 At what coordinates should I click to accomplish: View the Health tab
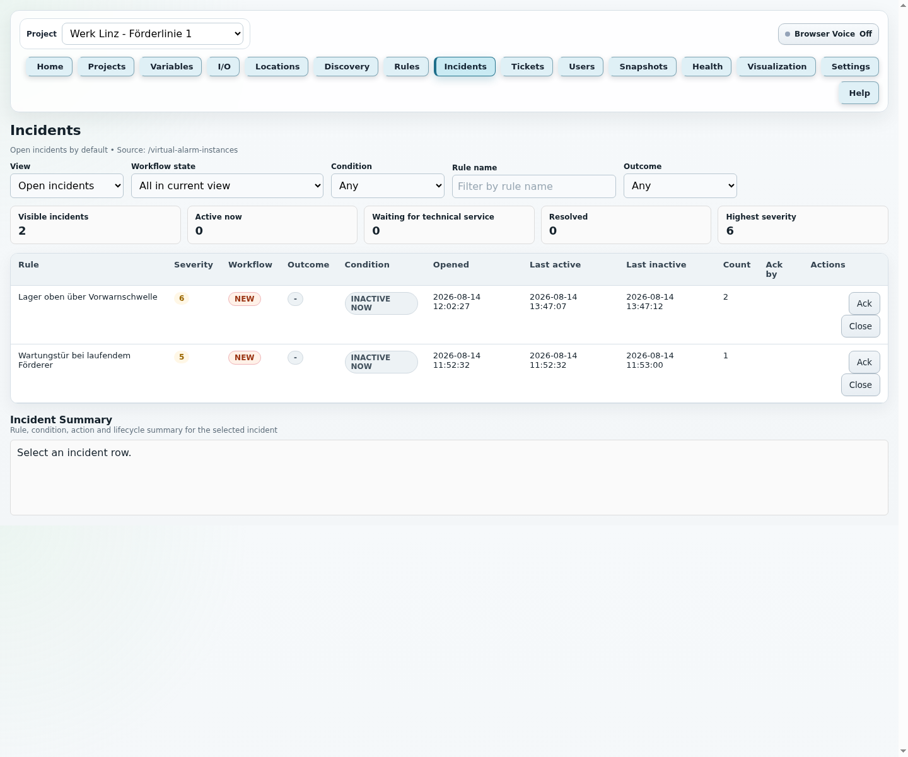(707, 66)
